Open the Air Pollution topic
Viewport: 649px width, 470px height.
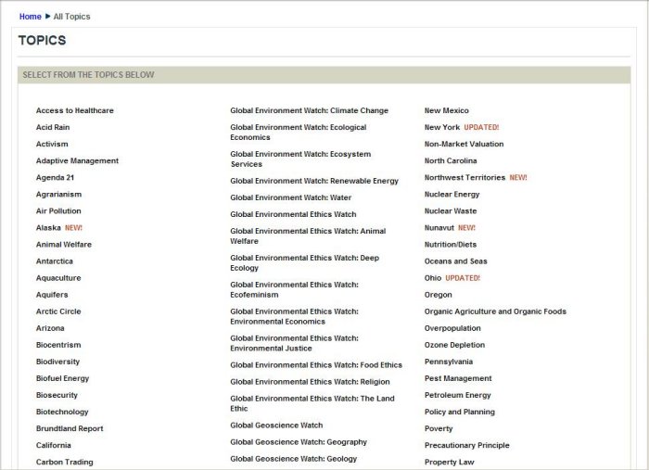click(x=58, y=211)
